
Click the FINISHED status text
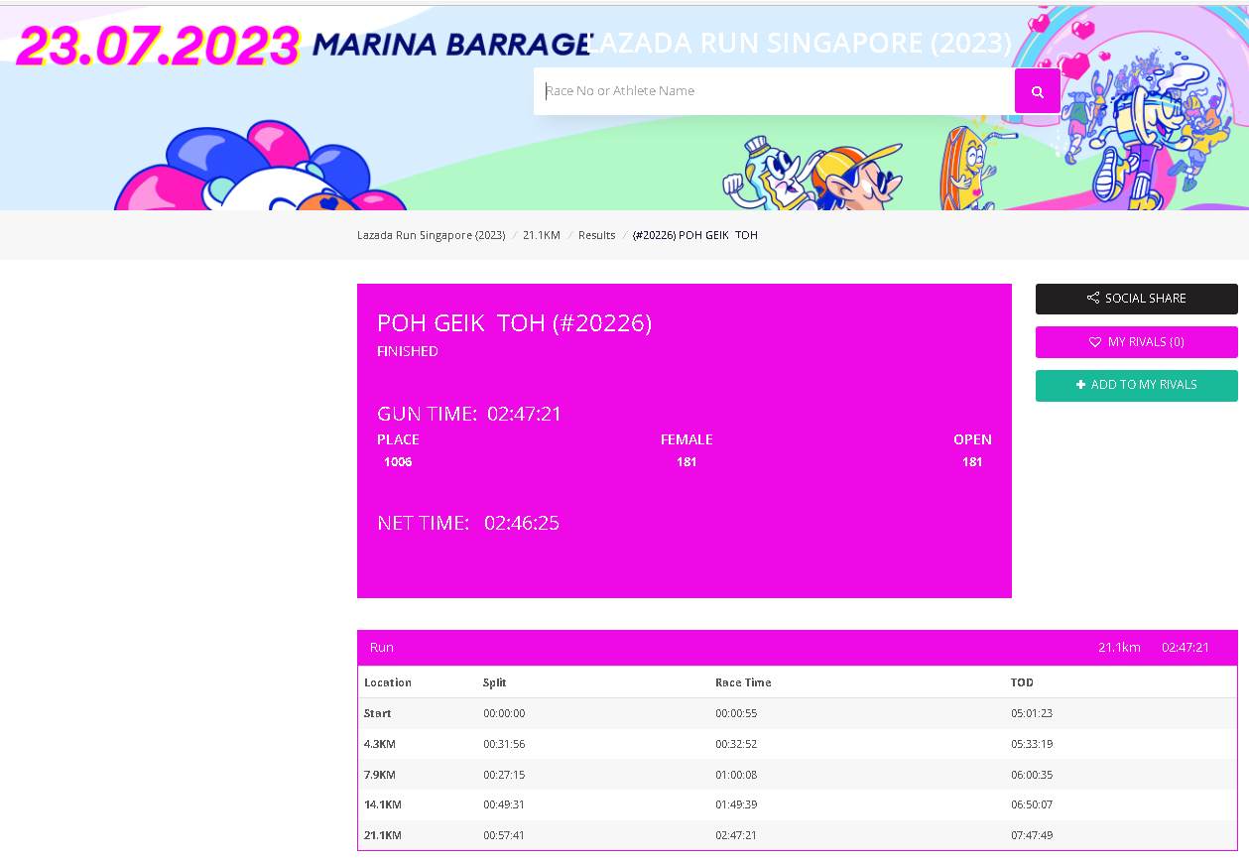coord(408,351)
